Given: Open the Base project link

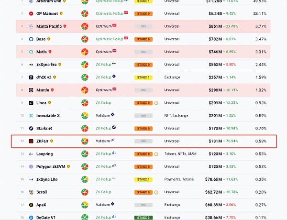Looking at the screenshot, I should point(41,39).
